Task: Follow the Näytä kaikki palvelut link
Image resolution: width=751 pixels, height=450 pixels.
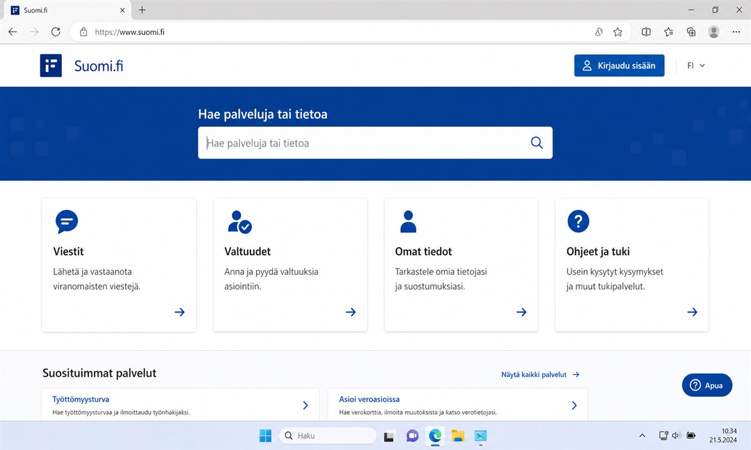Action: click(540, 374)
